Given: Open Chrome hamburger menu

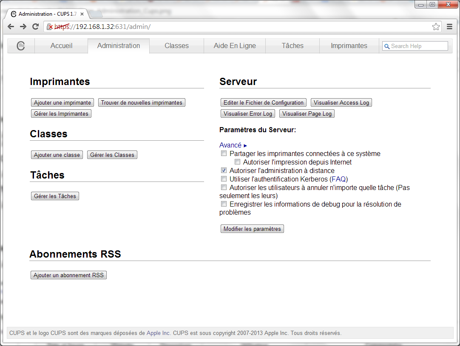Looking at the screenshot, I should (449, 27).
